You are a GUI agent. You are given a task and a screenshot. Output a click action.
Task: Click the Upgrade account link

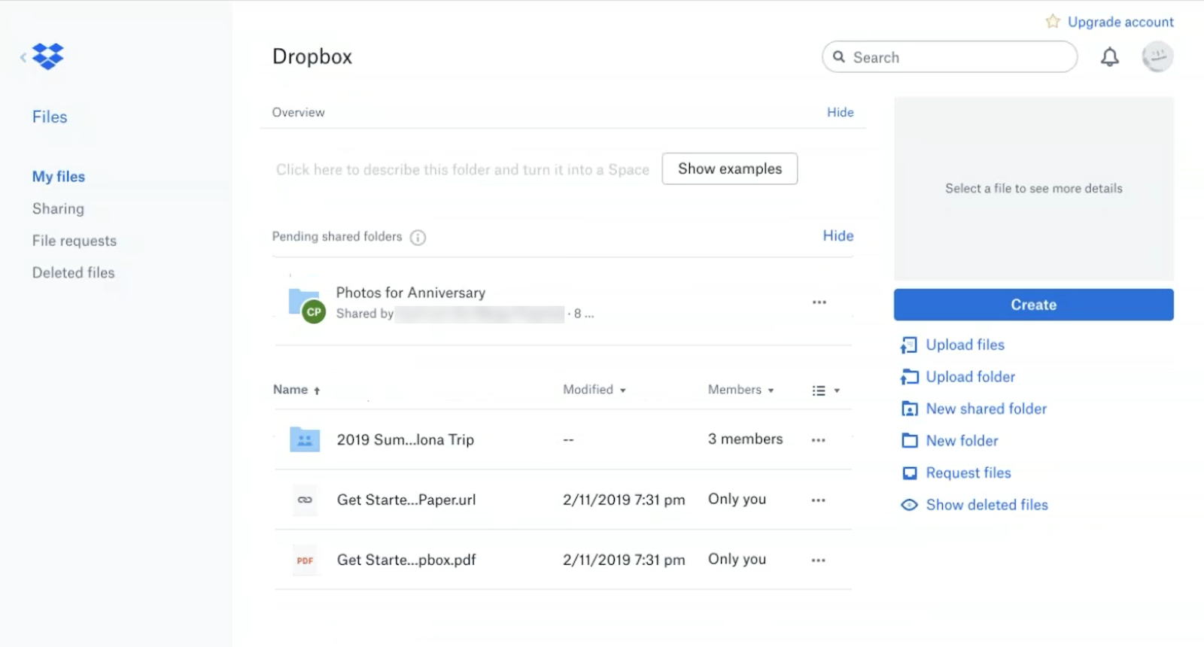pos(1120,22)
